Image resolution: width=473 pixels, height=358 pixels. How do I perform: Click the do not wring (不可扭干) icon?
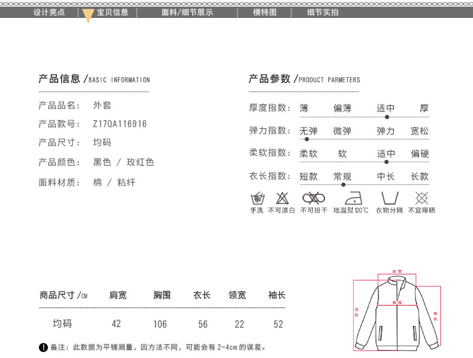(313, 198)
